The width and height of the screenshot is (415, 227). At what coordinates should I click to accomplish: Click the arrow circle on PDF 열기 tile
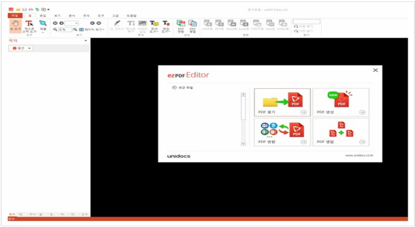[304, 112]
